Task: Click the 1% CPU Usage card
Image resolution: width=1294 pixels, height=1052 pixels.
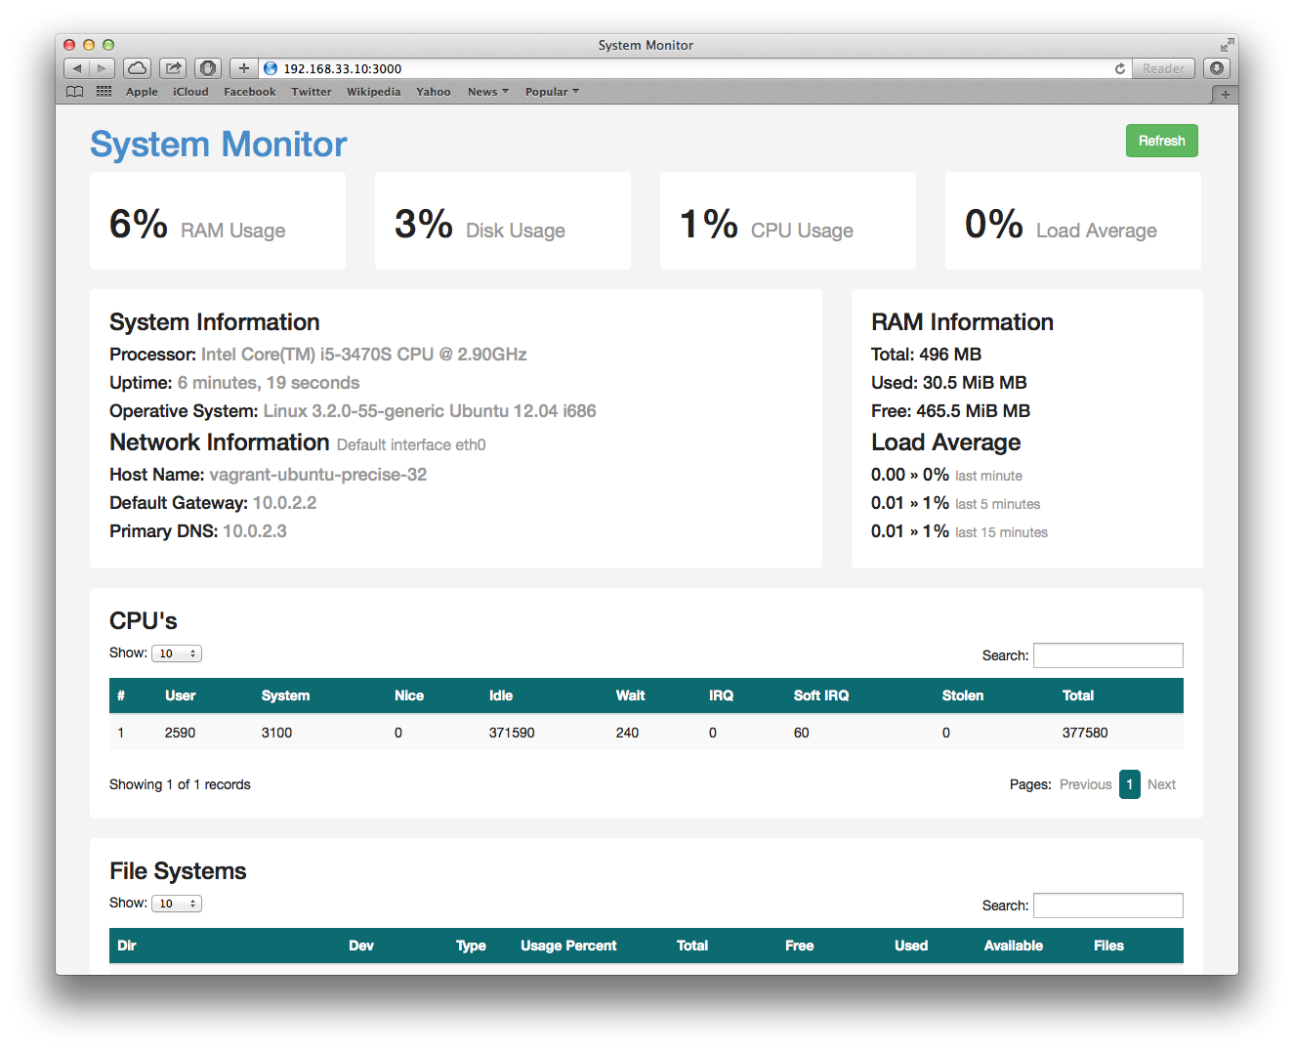Action: [x=788, y=221]
